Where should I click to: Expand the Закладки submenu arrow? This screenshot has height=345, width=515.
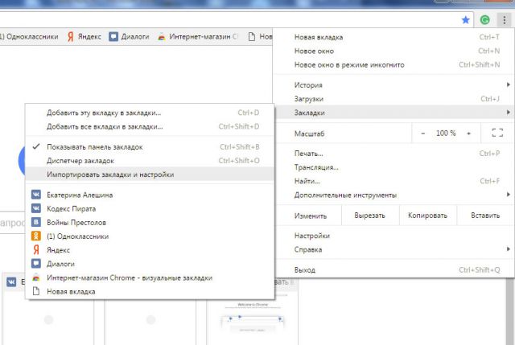[x=509, y=113]
